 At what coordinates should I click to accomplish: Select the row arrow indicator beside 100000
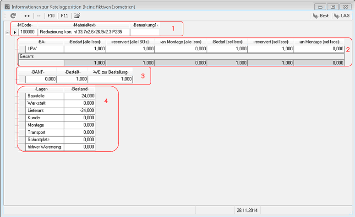pos(15,32)
